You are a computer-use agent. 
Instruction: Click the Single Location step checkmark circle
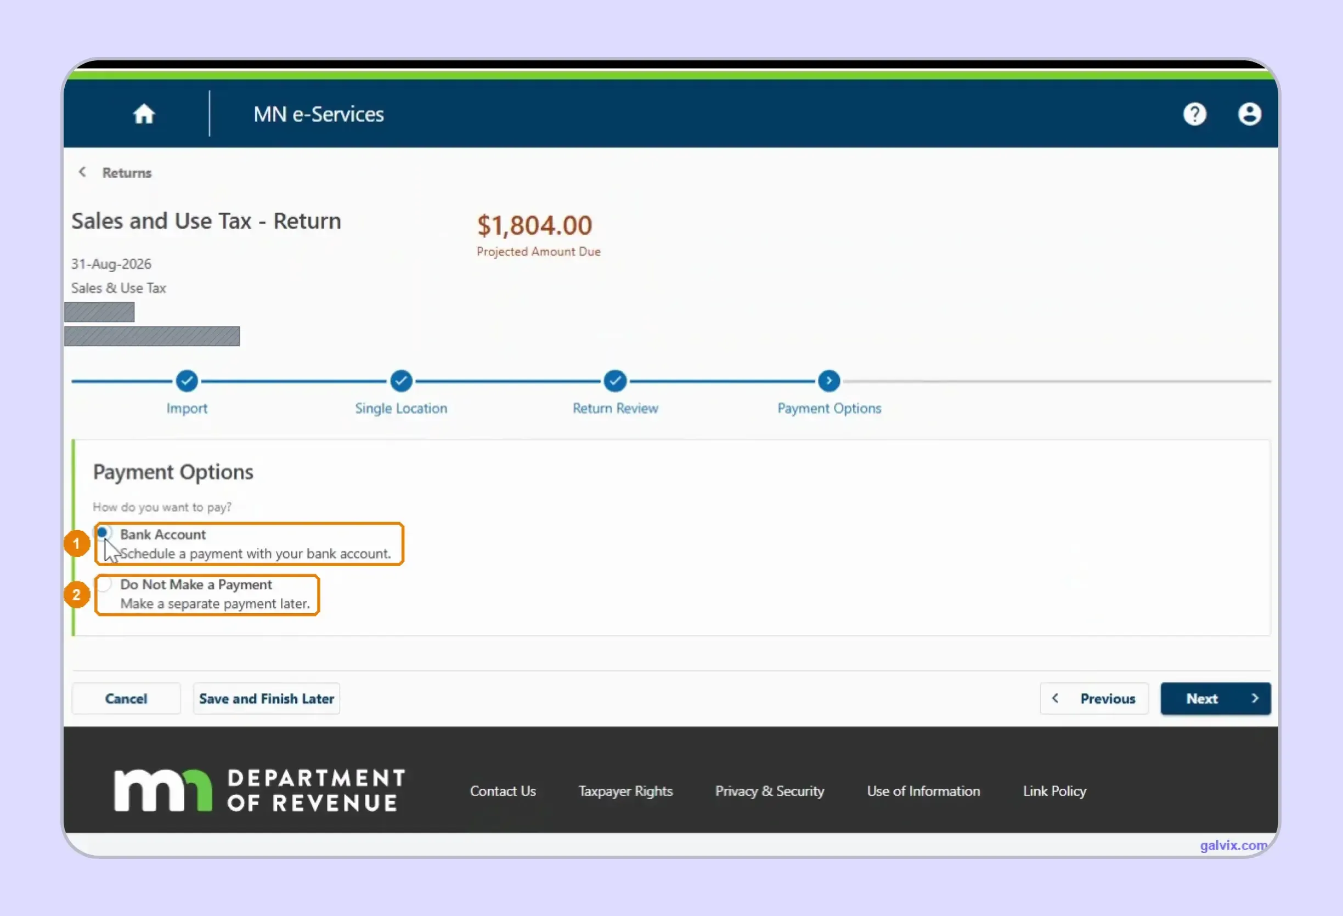401,381
